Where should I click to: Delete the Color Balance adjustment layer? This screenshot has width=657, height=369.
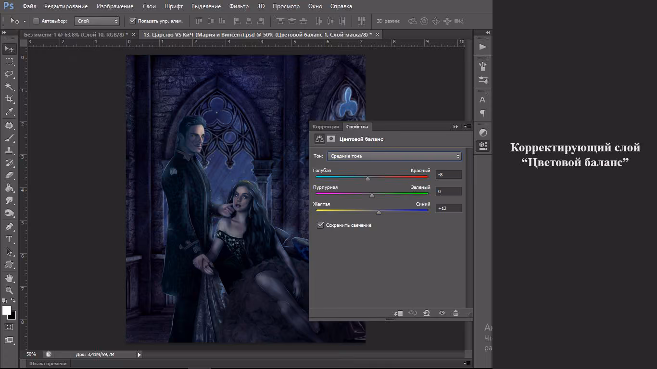pyautogui.click(x=455, y=313)
